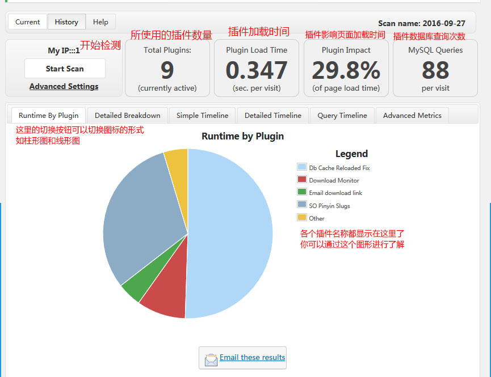
Task: View the Advanced Metrics tab
Action: click(412, 115)
